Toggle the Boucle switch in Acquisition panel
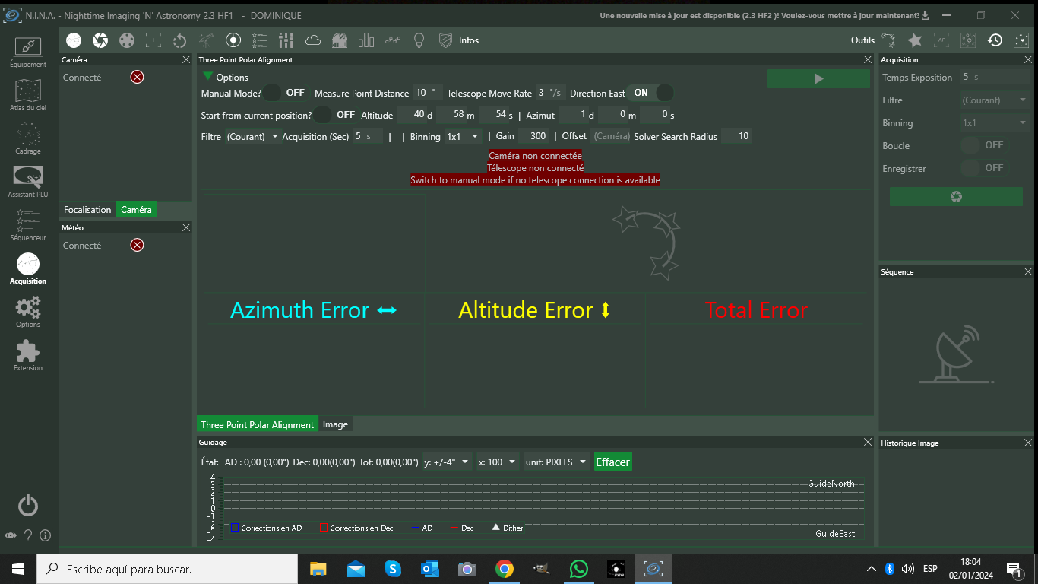The width and height of the screenshot is (1038, 584). tap(983, 145)
